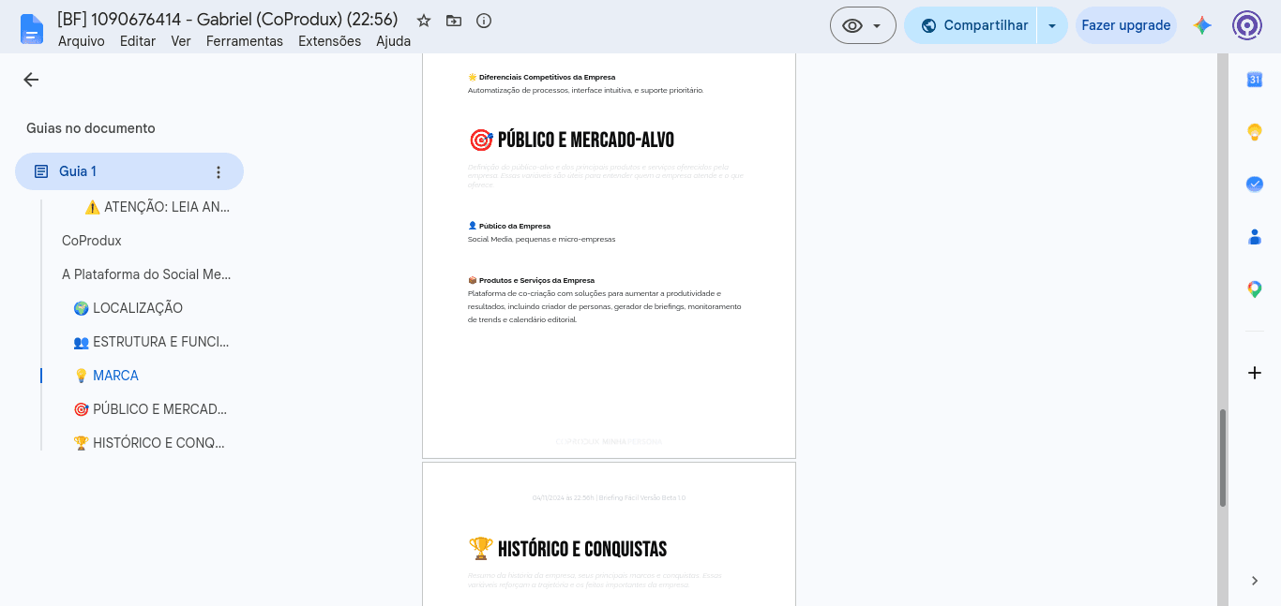Open the viewing mode eye dropdown
1281x606 pixels.
click(863, 25)
